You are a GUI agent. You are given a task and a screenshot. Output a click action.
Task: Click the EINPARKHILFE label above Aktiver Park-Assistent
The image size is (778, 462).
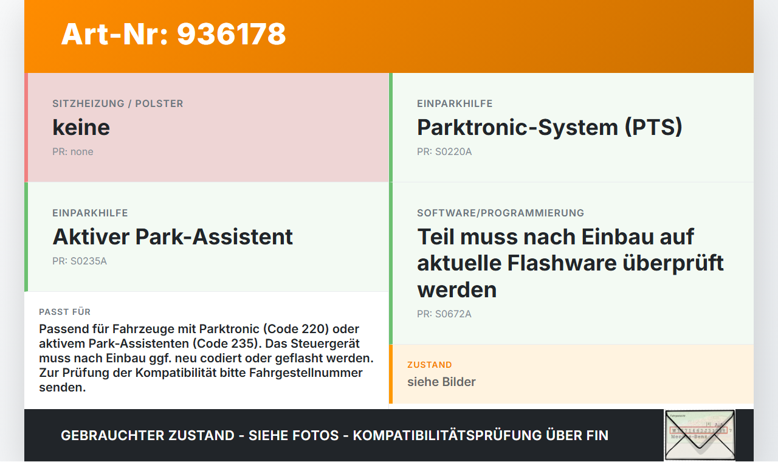(x=90, y=213)
